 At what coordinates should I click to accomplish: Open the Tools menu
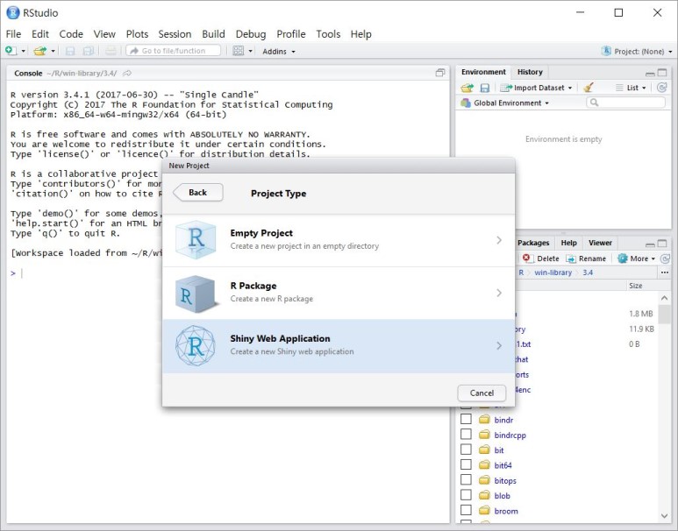[x=328, y=34]
